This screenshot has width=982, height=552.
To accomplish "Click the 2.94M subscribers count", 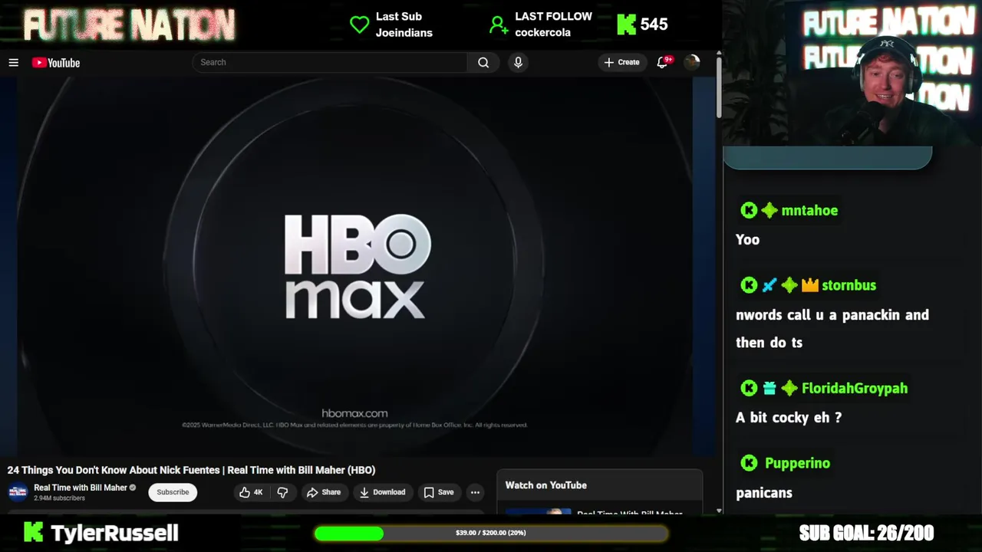I will tap(59, 498).
